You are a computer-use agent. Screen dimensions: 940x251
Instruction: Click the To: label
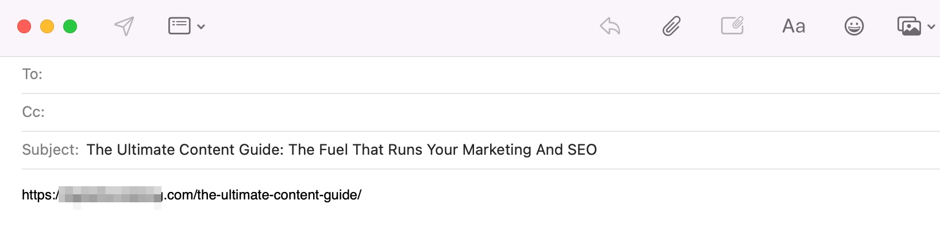(x=32, y=74)
